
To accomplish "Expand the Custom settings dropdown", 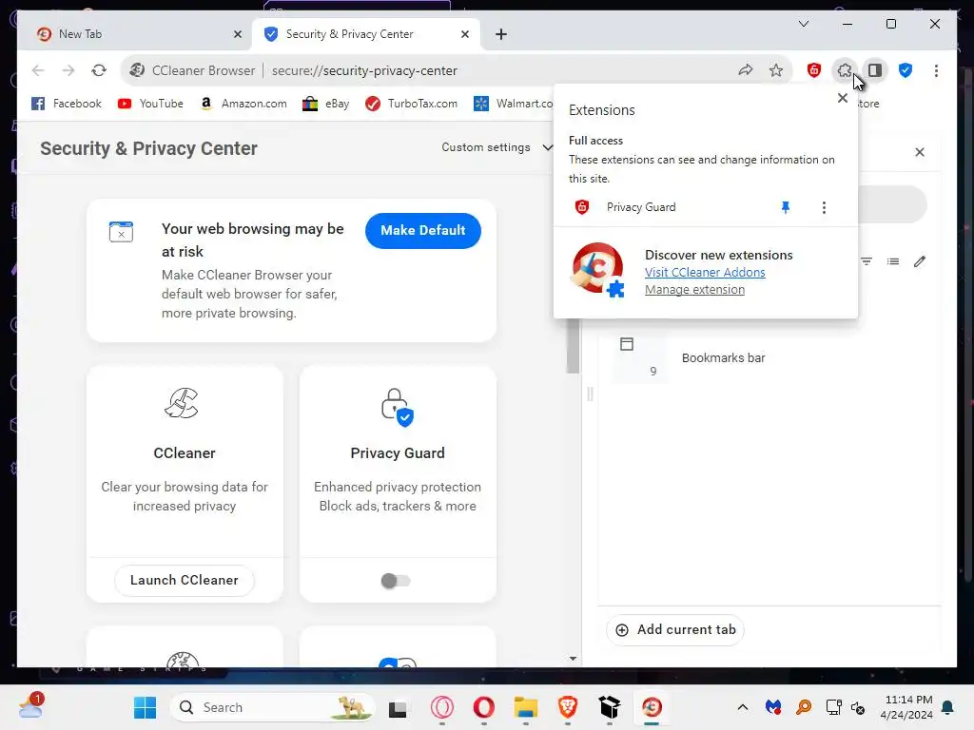I will [497, 147].
